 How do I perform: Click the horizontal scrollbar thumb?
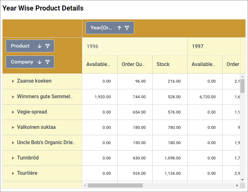coord(115,185)
